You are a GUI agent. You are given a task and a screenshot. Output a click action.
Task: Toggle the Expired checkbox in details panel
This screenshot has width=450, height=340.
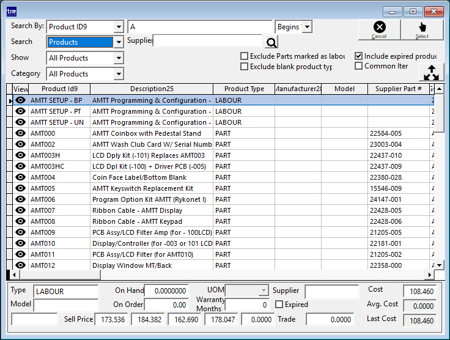[279, 304]
